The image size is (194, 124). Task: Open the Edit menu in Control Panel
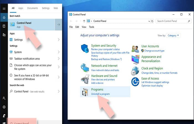pyautogui.click(x=77, y=27)
